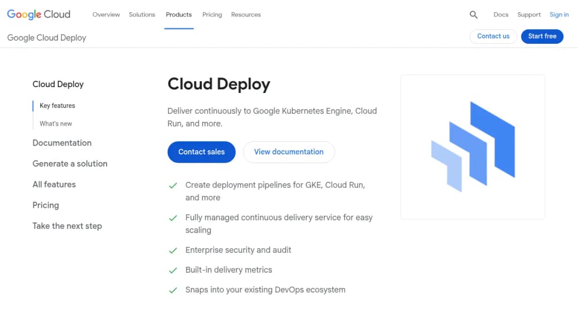578x325 pixels.
Task: Click the Contact us button
Action: (x=493, y=36)
